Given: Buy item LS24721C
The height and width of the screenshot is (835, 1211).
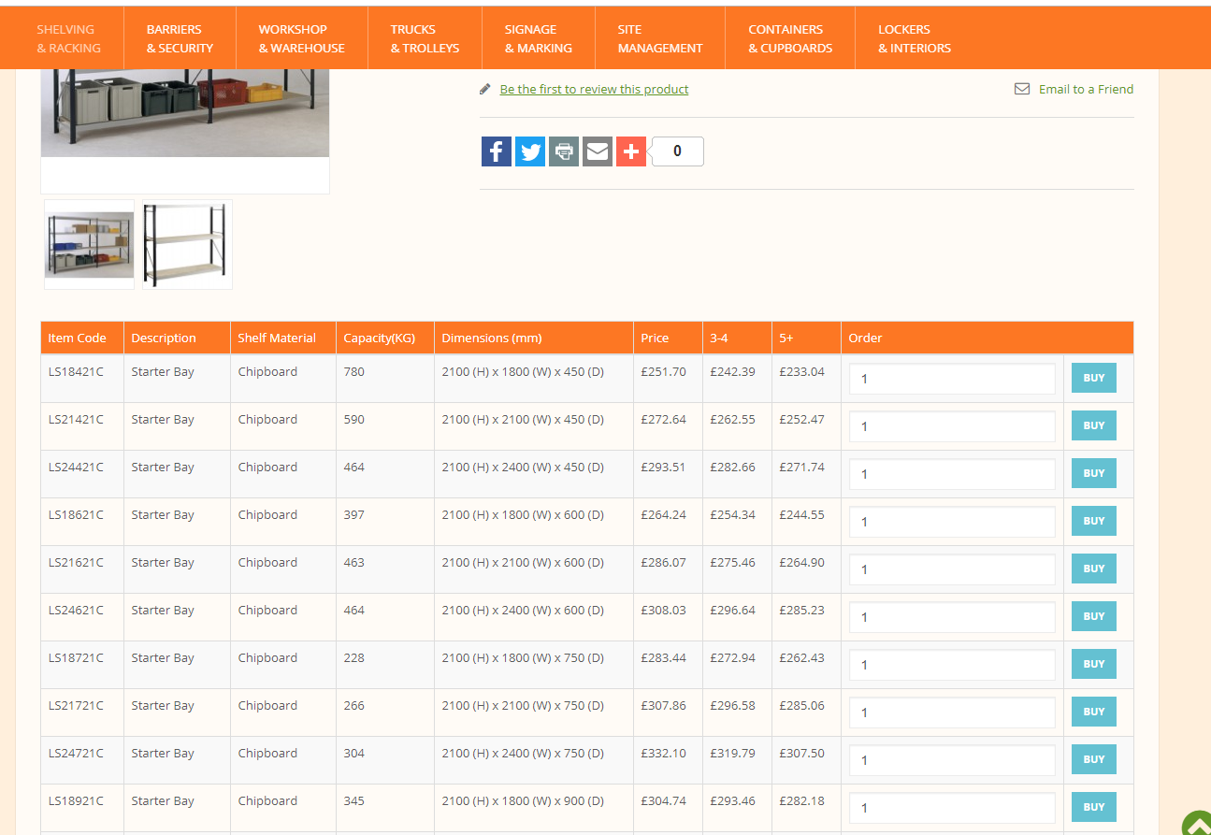Looking at the screenshot, I should [1093, 758].
